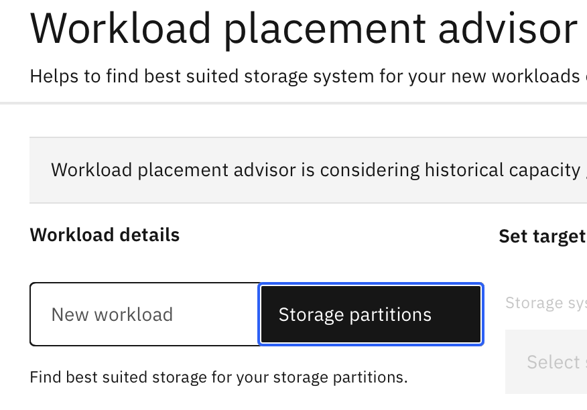Click the word 'Workload' in the page title
This screenshot has width=587, height=410.
[119, 27]
